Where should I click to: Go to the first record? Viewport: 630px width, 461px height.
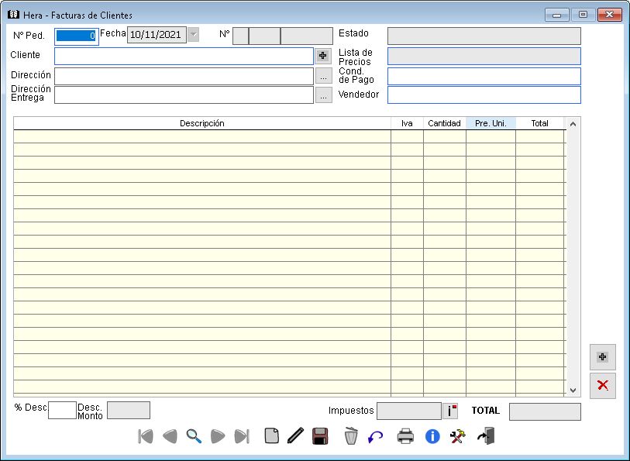pyautogui.click(x=145, y=436)
